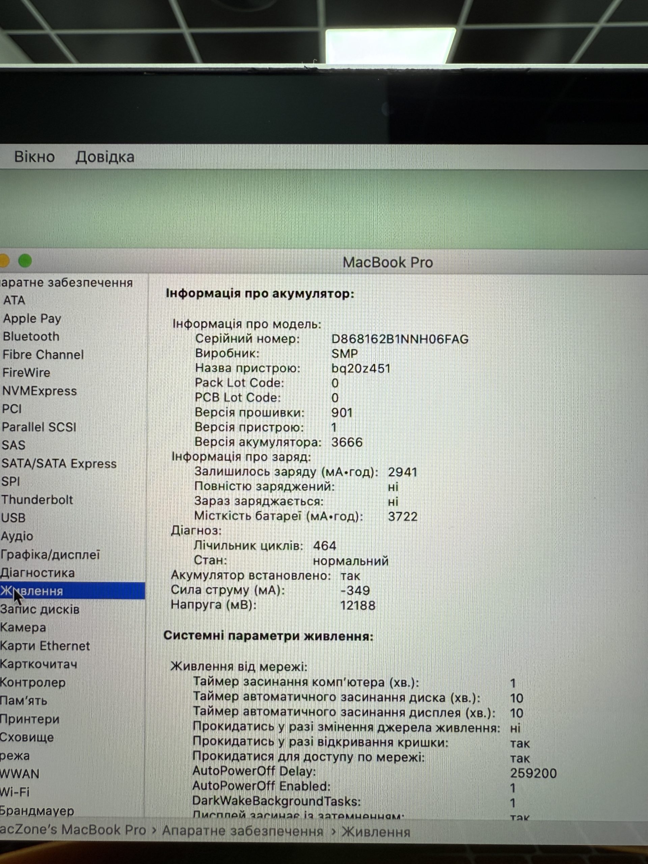
Task: Select Запис дисків in the sidebar
Action: [40, 609]
